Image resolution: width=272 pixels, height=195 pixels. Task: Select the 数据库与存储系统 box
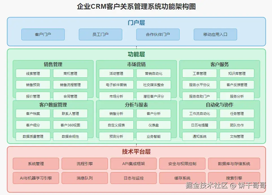pyautogui.click(x=234, y=164)
